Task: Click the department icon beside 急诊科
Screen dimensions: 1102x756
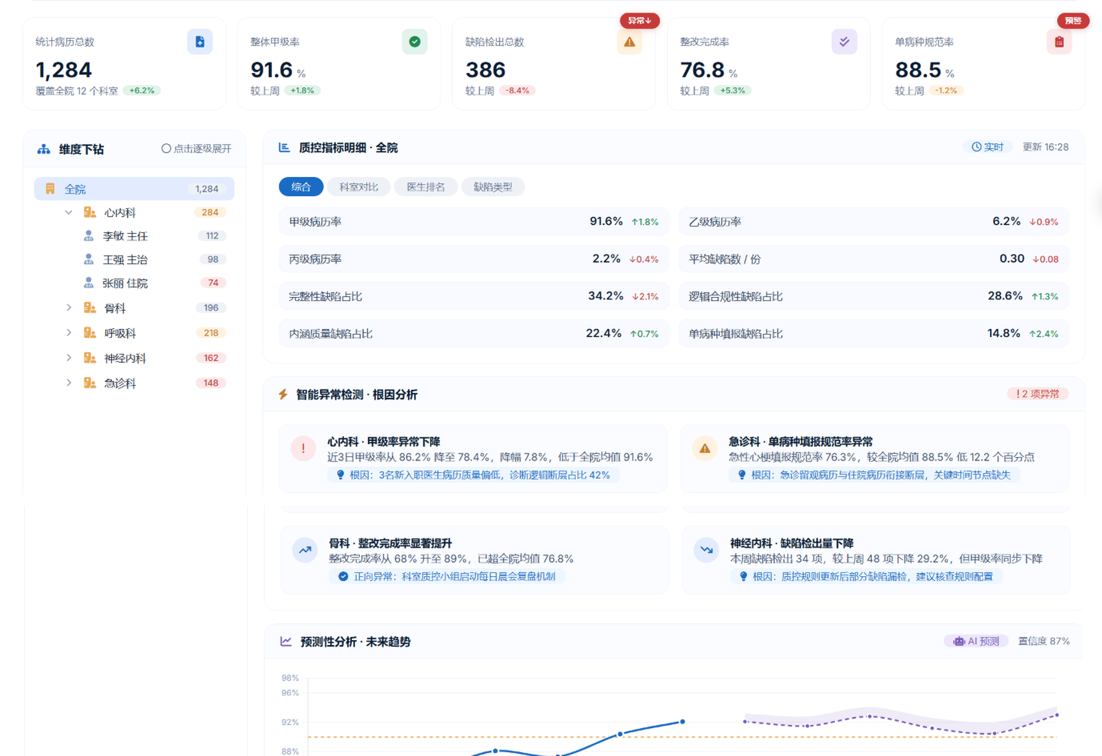Action: click(x=89, y=383)
